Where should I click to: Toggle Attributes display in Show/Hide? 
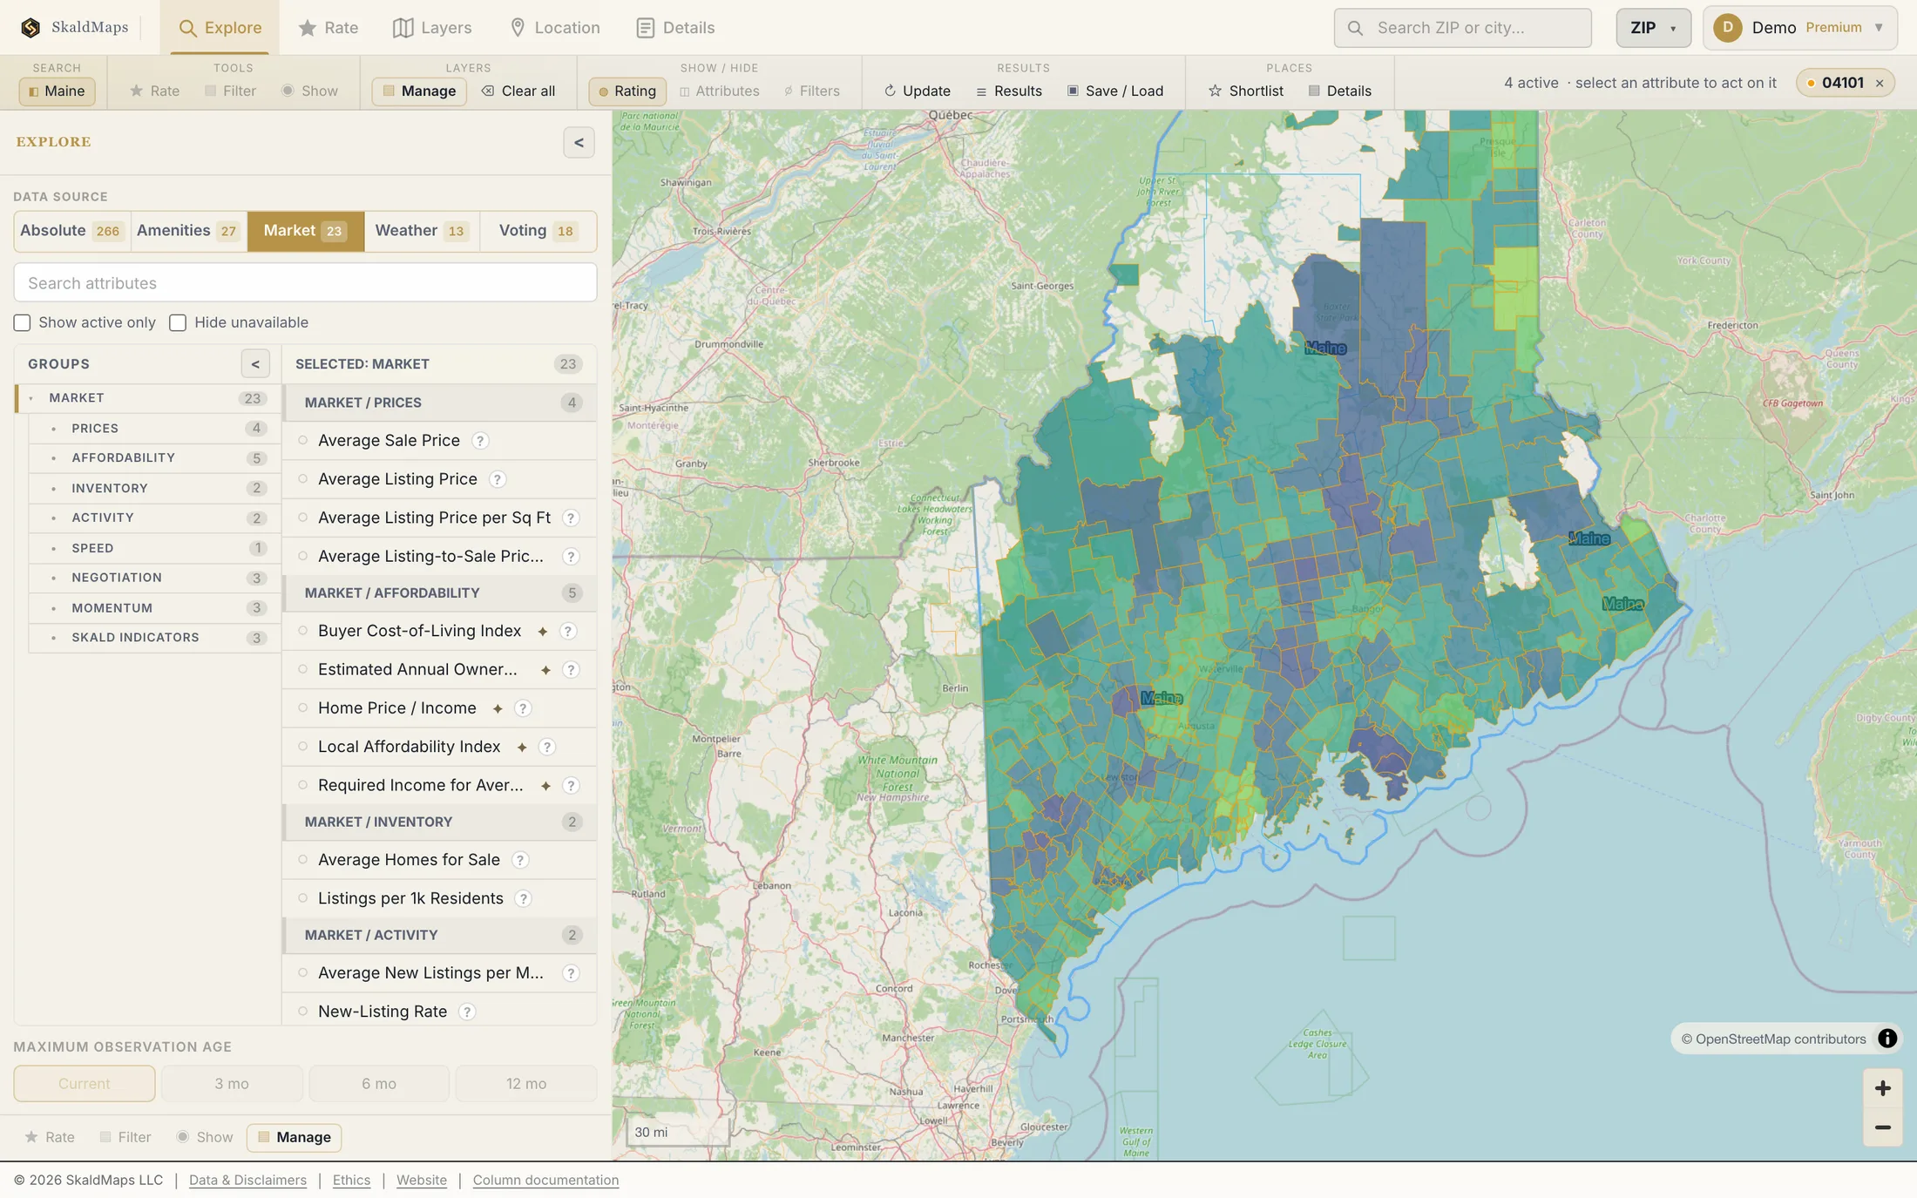click(719, 91)
